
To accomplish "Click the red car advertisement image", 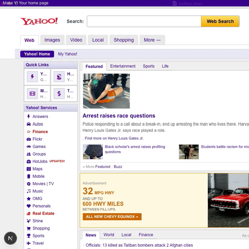I will coord(228,200).
